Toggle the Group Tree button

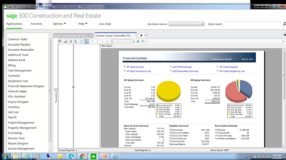coord(87,42)
